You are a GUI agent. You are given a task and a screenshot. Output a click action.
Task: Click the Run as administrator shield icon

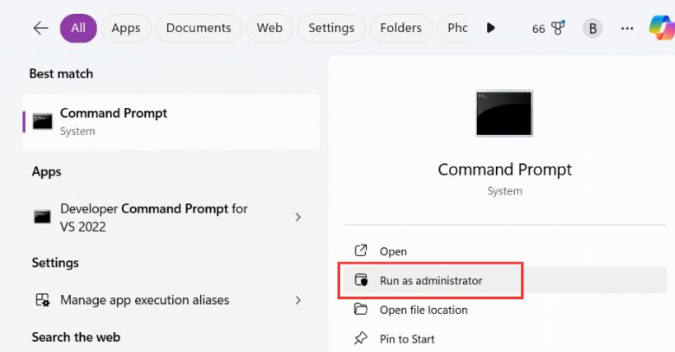point(361,280)
